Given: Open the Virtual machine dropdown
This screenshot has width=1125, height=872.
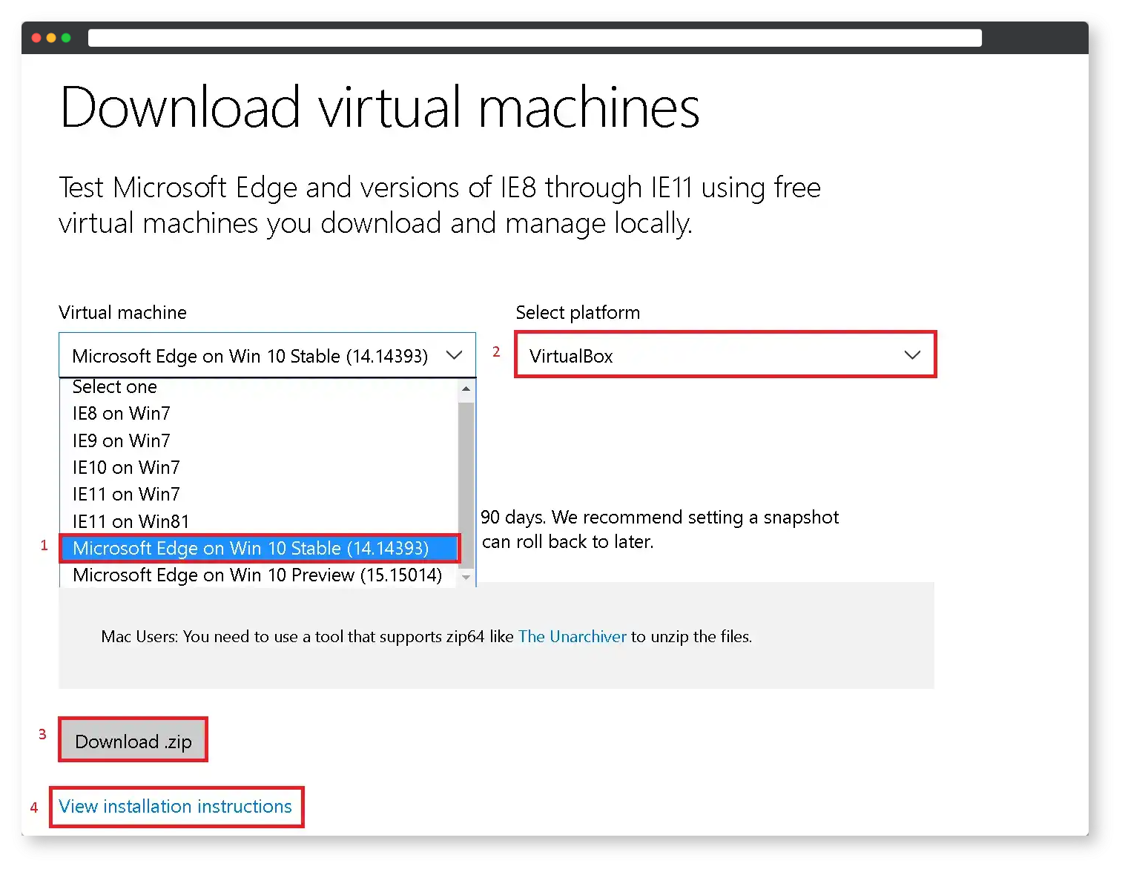Looking at the screenshot, I should pos(267,355).
